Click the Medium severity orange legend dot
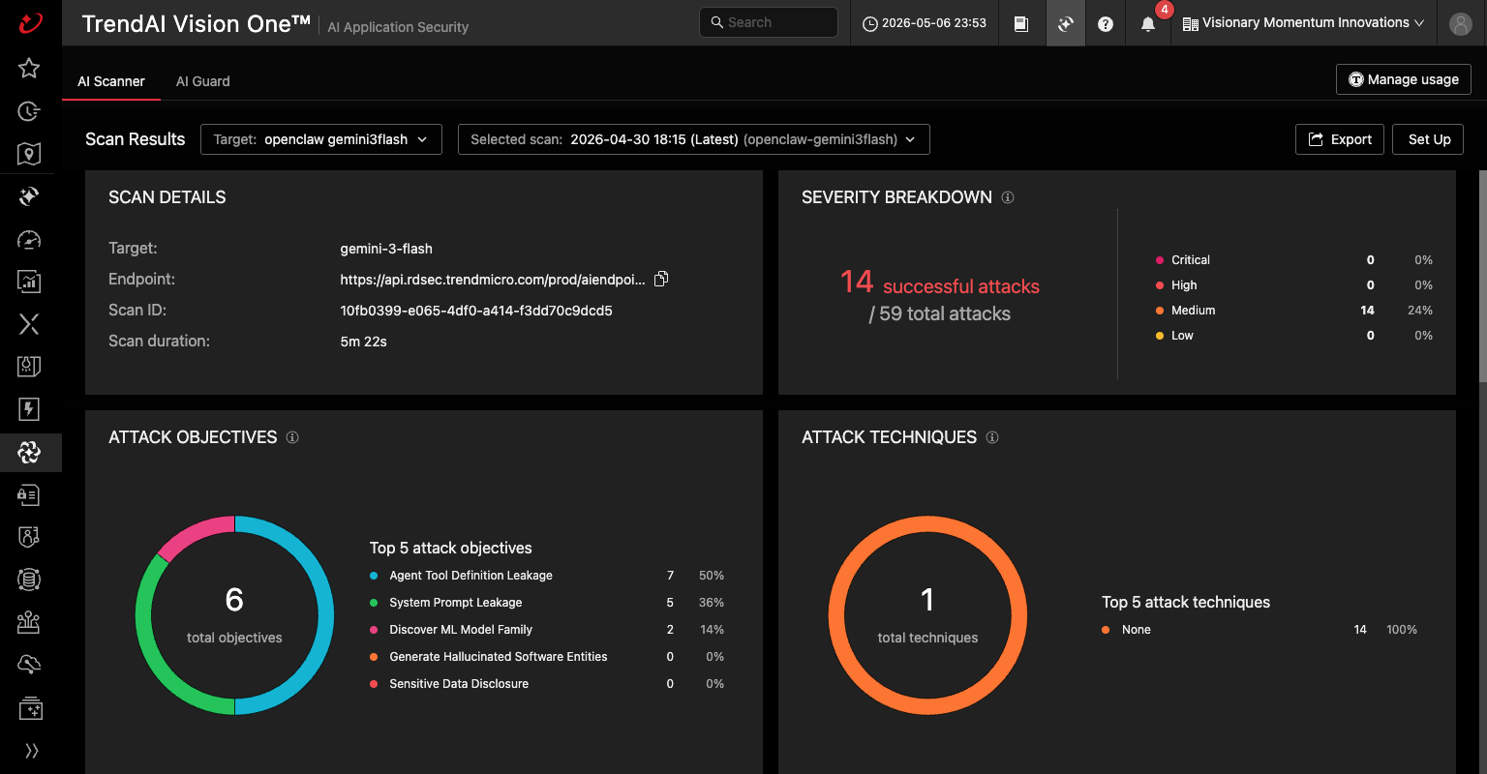The height and width of the screenshot is (774, 1487). click(1160, 311)
